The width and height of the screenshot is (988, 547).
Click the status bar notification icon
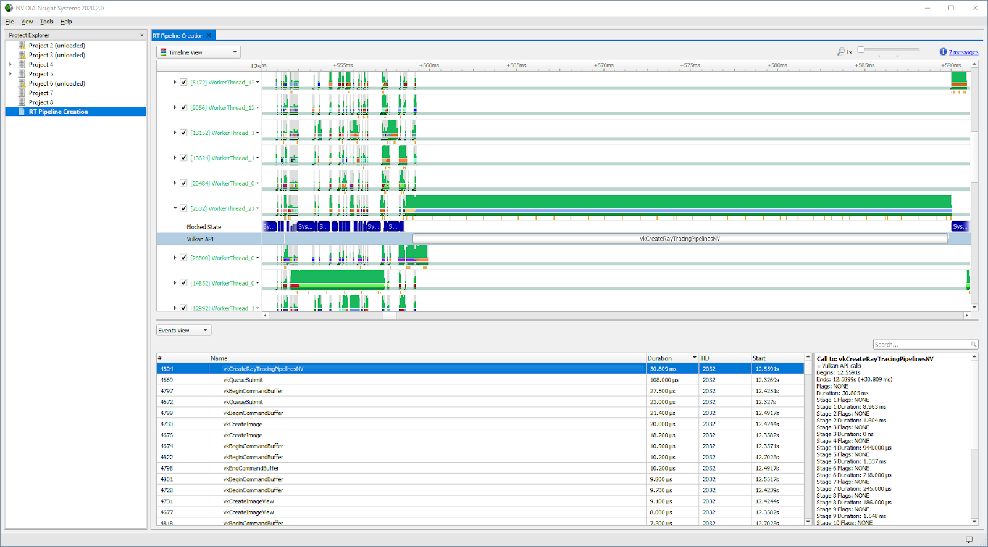(x=969, y=540)
